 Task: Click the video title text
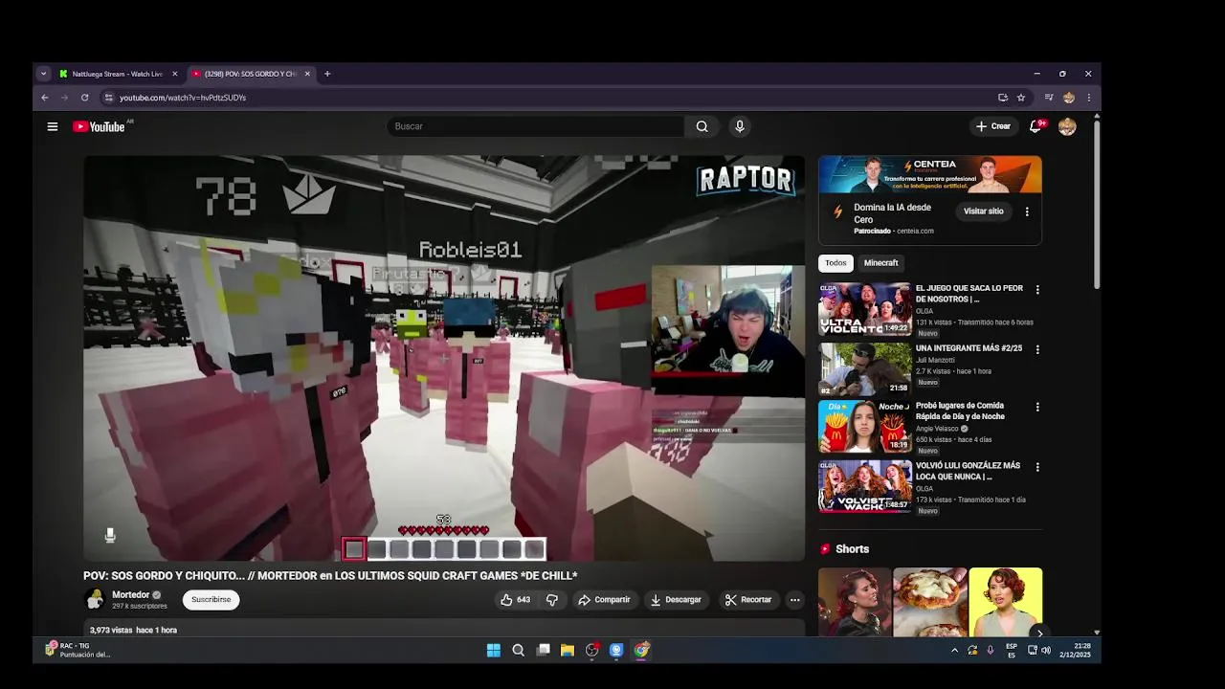(x=330, y=575)
